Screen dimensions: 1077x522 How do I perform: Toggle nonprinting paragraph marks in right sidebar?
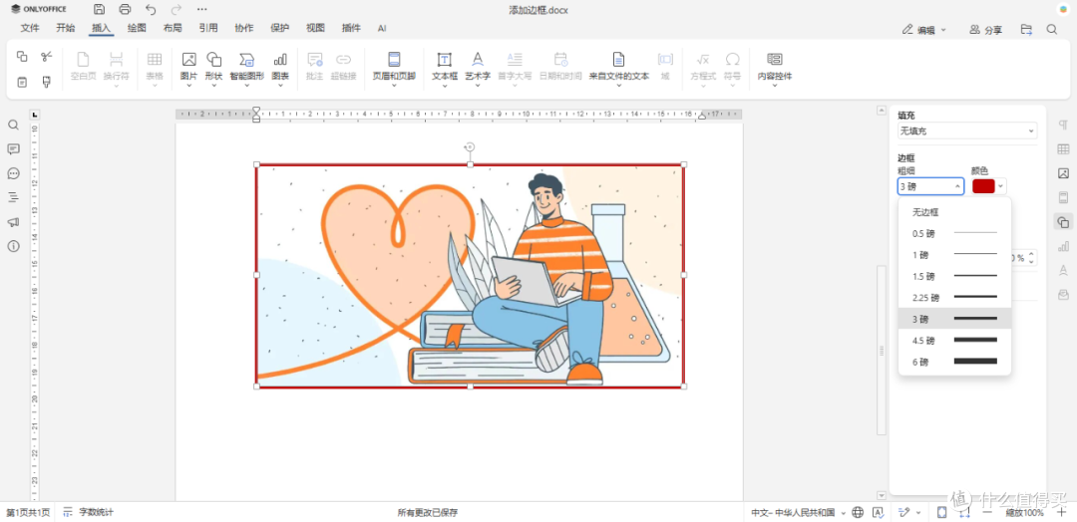[x=1063, y=125]
